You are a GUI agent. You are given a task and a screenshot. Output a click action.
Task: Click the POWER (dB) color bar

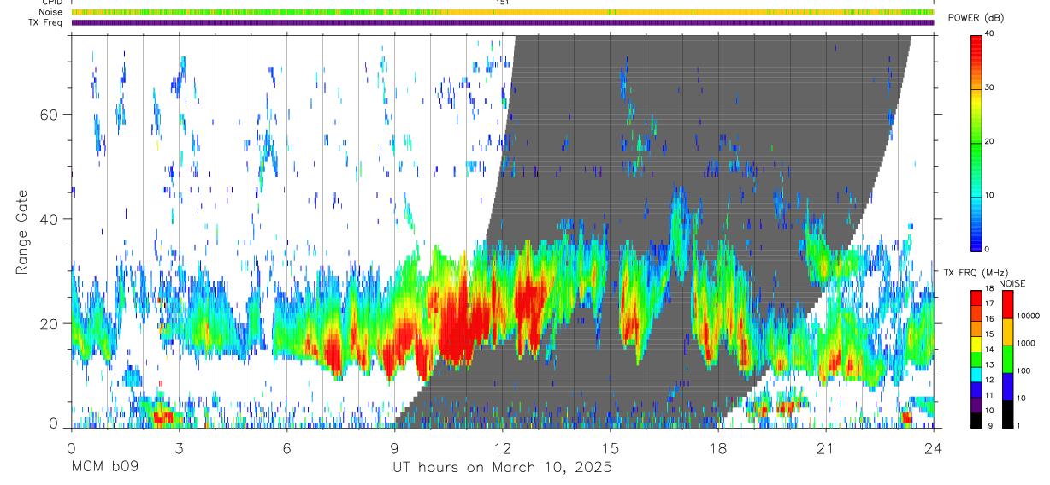(976, 142)
